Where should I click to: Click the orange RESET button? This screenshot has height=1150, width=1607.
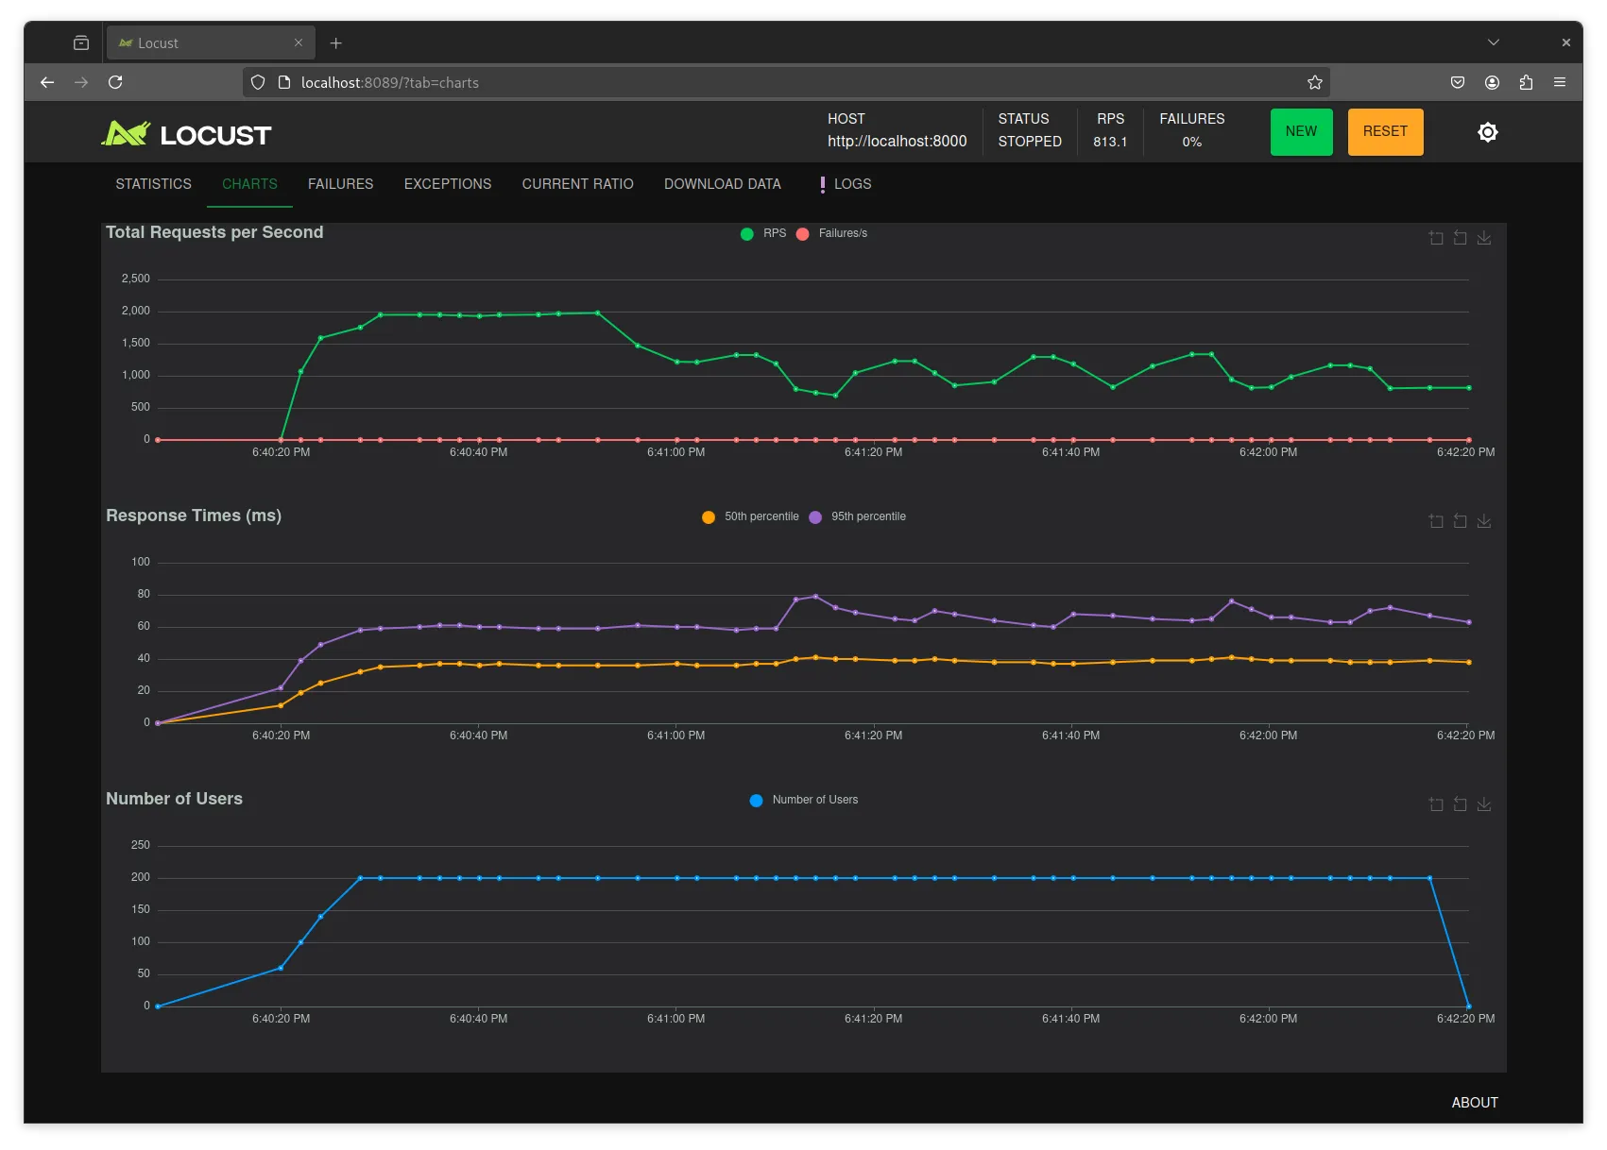pyautogui.click(x=1385, y=132)
